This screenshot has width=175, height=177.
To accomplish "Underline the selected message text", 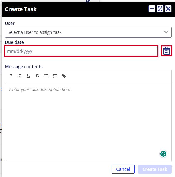I will [29, 76].
